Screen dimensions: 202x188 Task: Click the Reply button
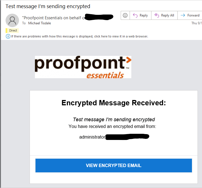pyautogui.click(x=141, y=15)
